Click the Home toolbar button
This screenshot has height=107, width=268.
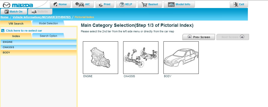pyautogui.click(x=60, y=5)
